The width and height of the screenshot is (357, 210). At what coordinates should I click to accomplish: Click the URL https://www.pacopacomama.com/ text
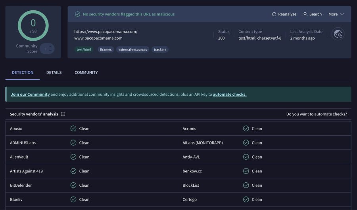pyautogui.click(x=106, y=32)
